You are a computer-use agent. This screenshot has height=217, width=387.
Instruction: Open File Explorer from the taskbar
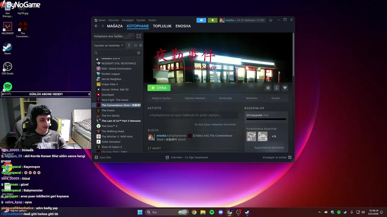coord(203,212)
